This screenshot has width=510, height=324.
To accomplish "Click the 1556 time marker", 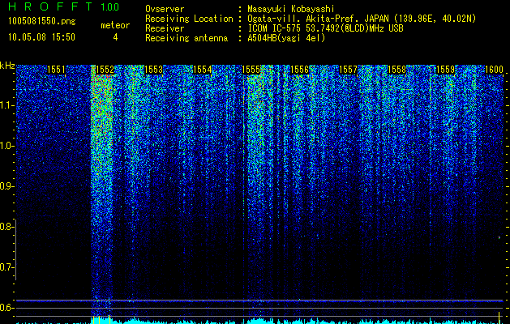I will point(299,70).
